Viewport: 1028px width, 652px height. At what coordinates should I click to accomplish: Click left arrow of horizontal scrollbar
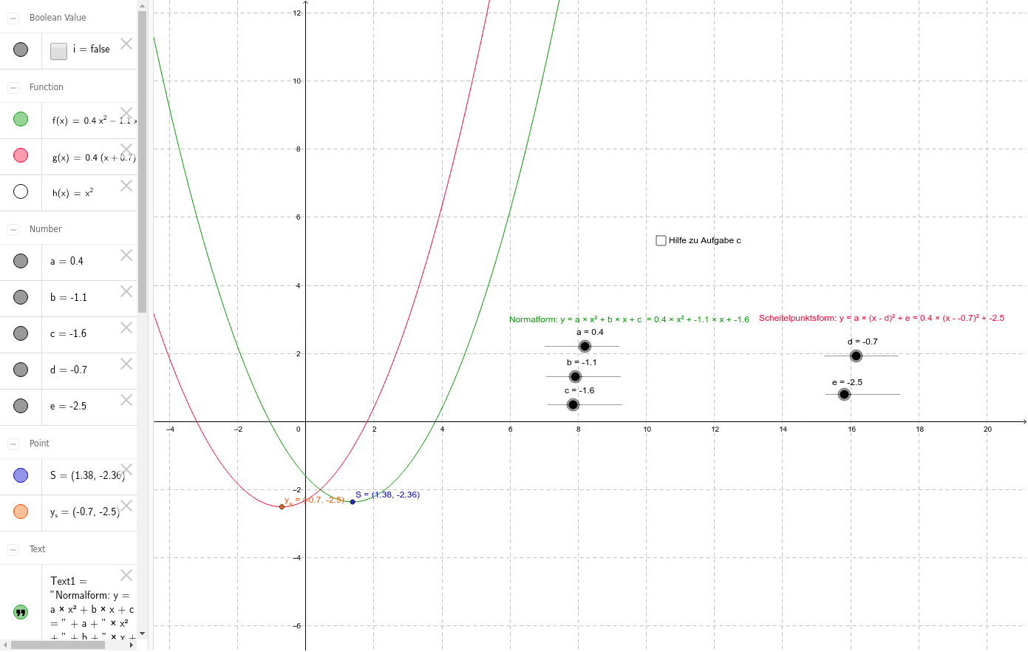5,645
